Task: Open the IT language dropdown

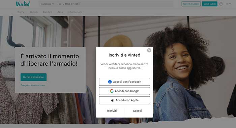Action: [228, 4]
